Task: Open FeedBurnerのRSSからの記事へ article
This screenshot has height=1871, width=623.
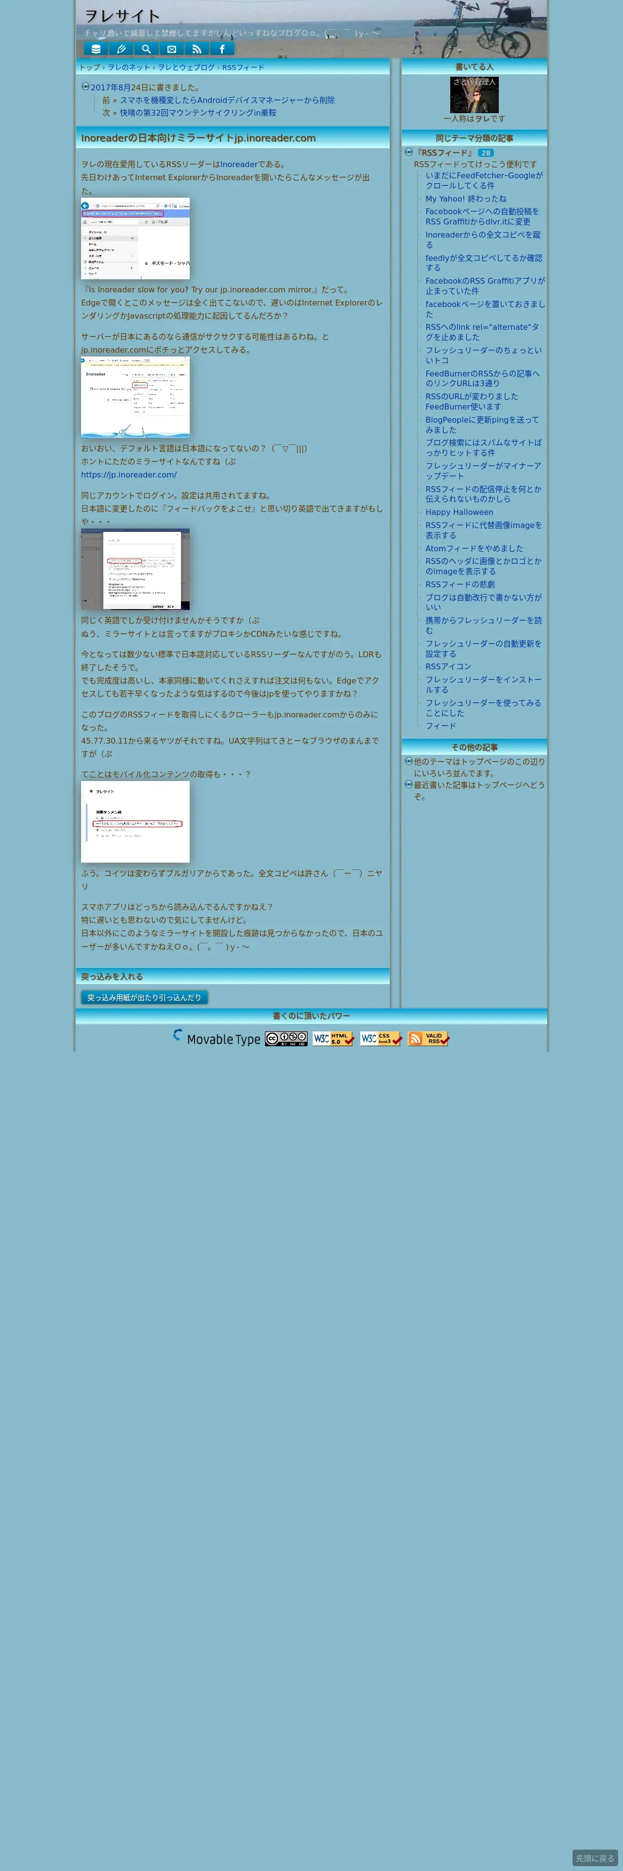Action: pyautogui.click(x=483, y=378)
